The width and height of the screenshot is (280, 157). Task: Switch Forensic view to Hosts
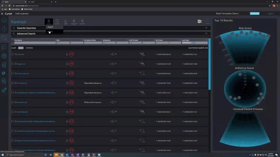[57, 22]
